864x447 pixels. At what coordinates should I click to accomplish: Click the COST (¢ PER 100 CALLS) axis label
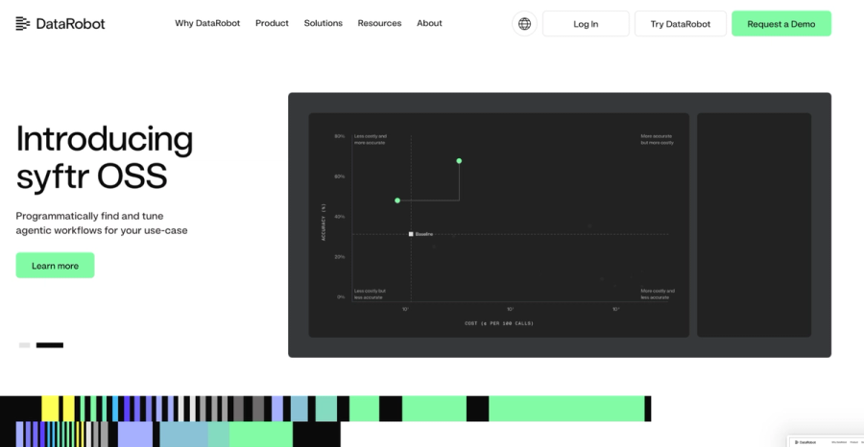(x=498, y=323)
